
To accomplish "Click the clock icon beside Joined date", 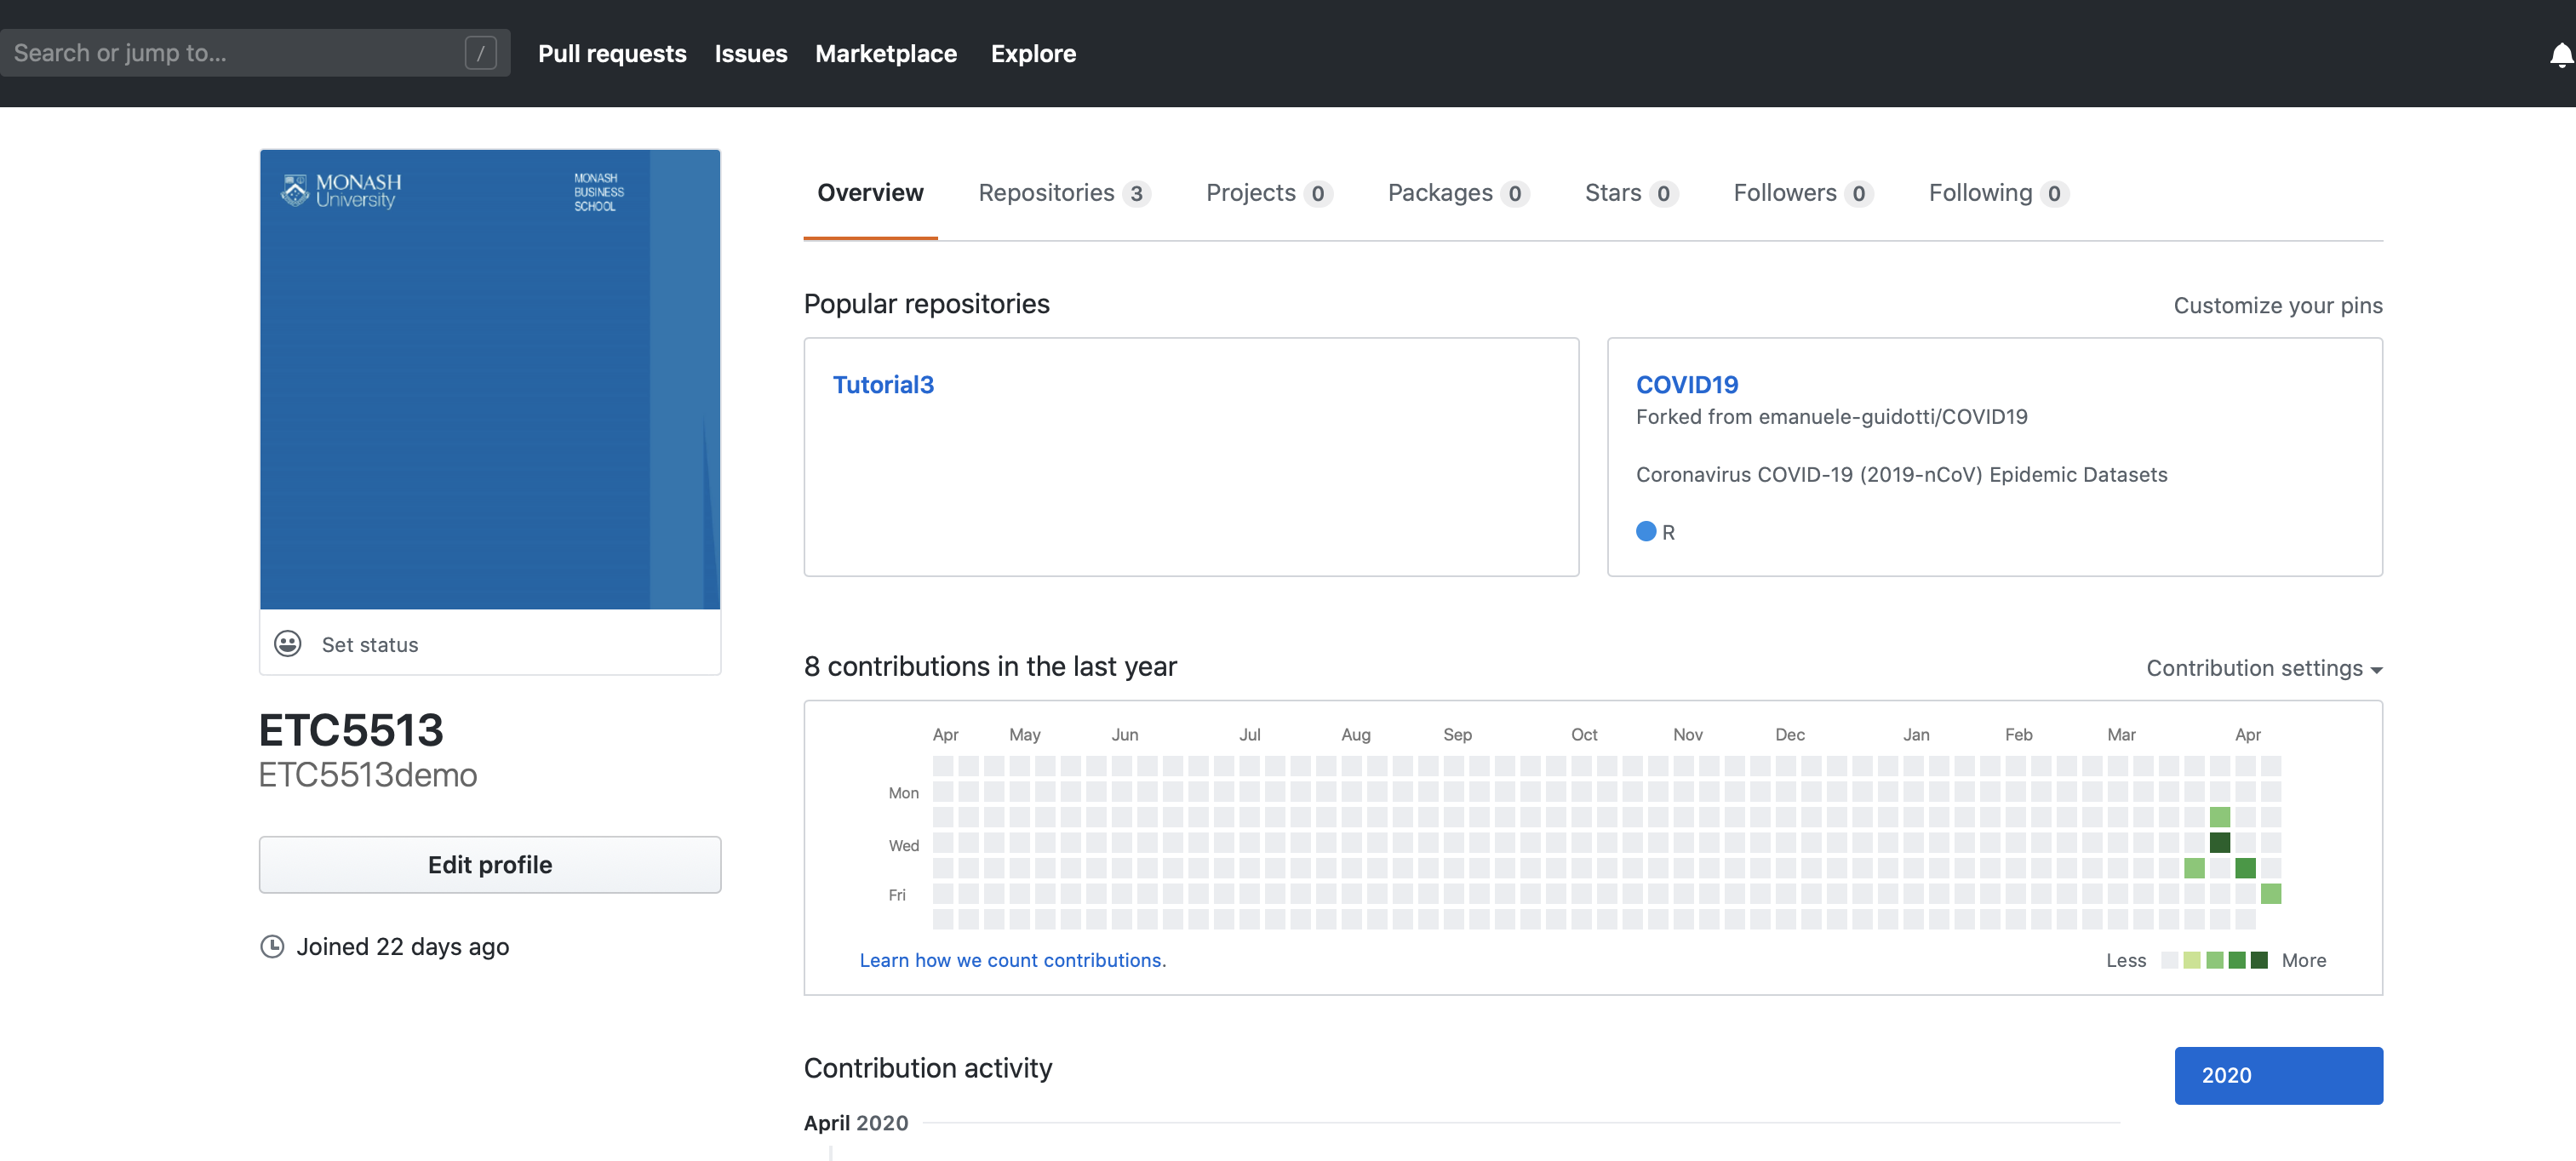I will pyautogui.click(x=272, y=946).
